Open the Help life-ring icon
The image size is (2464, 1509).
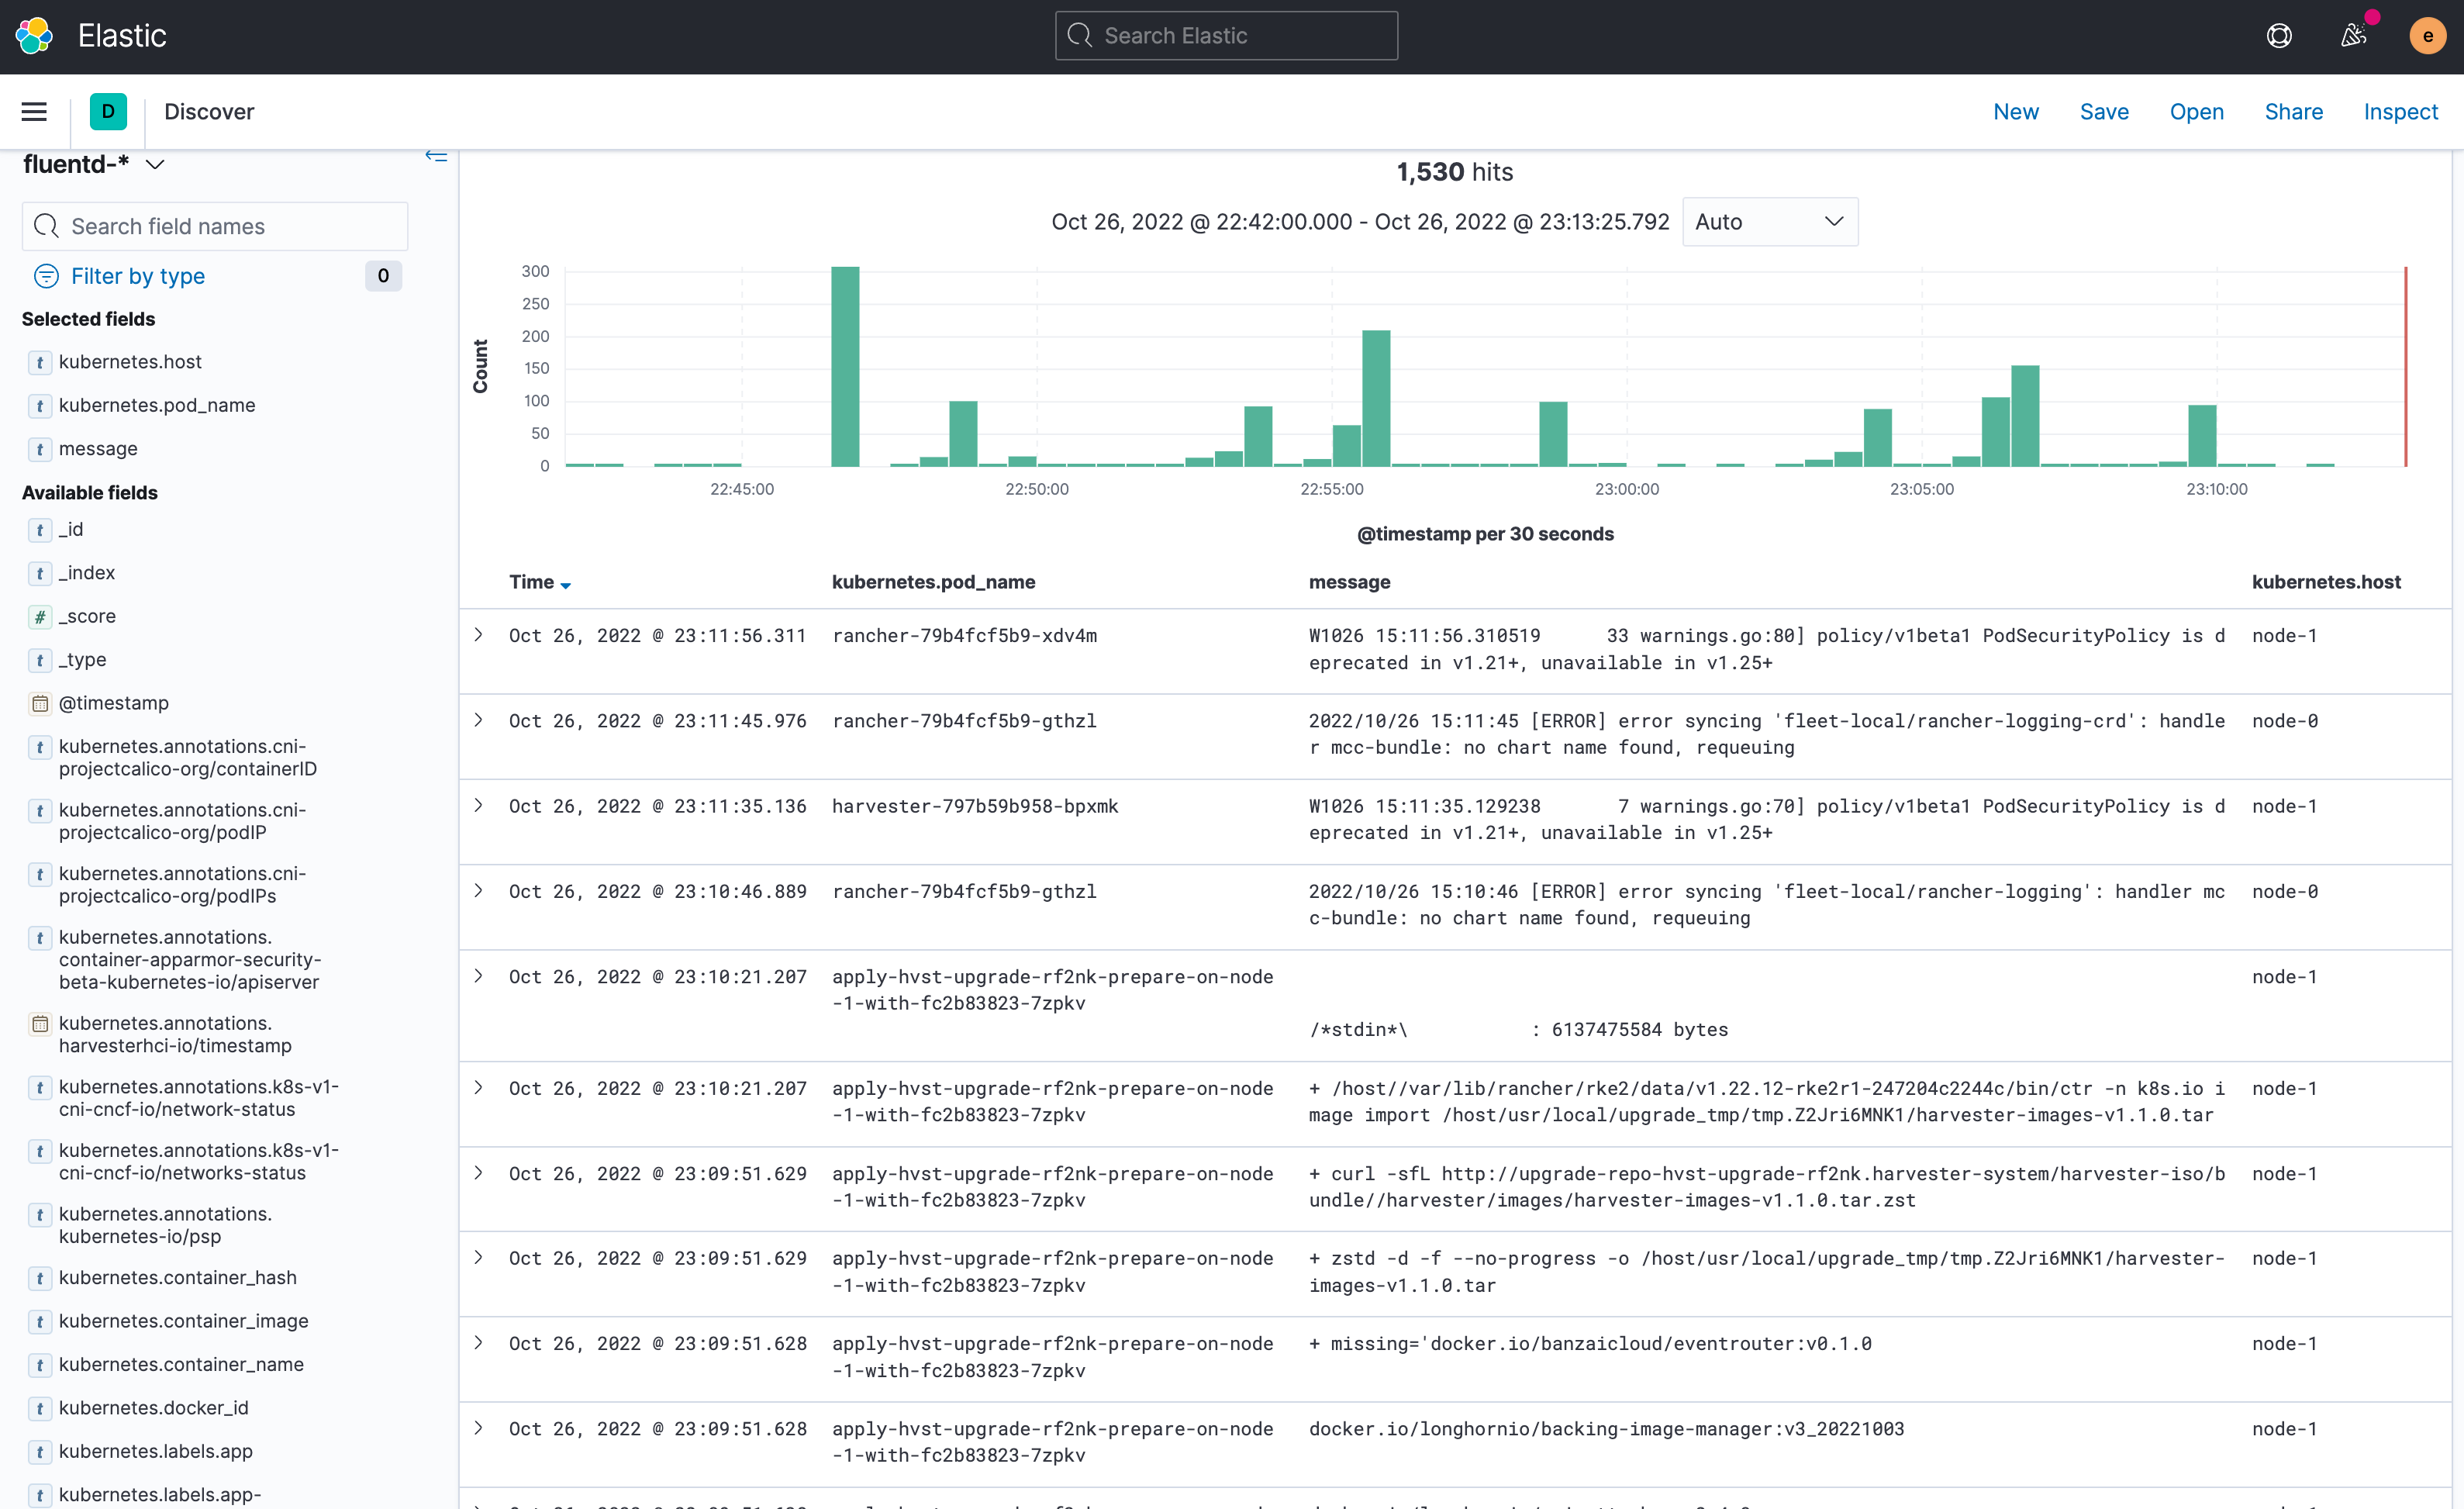pos(2280,35)
